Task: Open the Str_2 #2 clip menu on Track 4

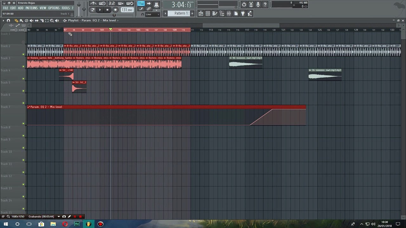Action: click(61, 70)
